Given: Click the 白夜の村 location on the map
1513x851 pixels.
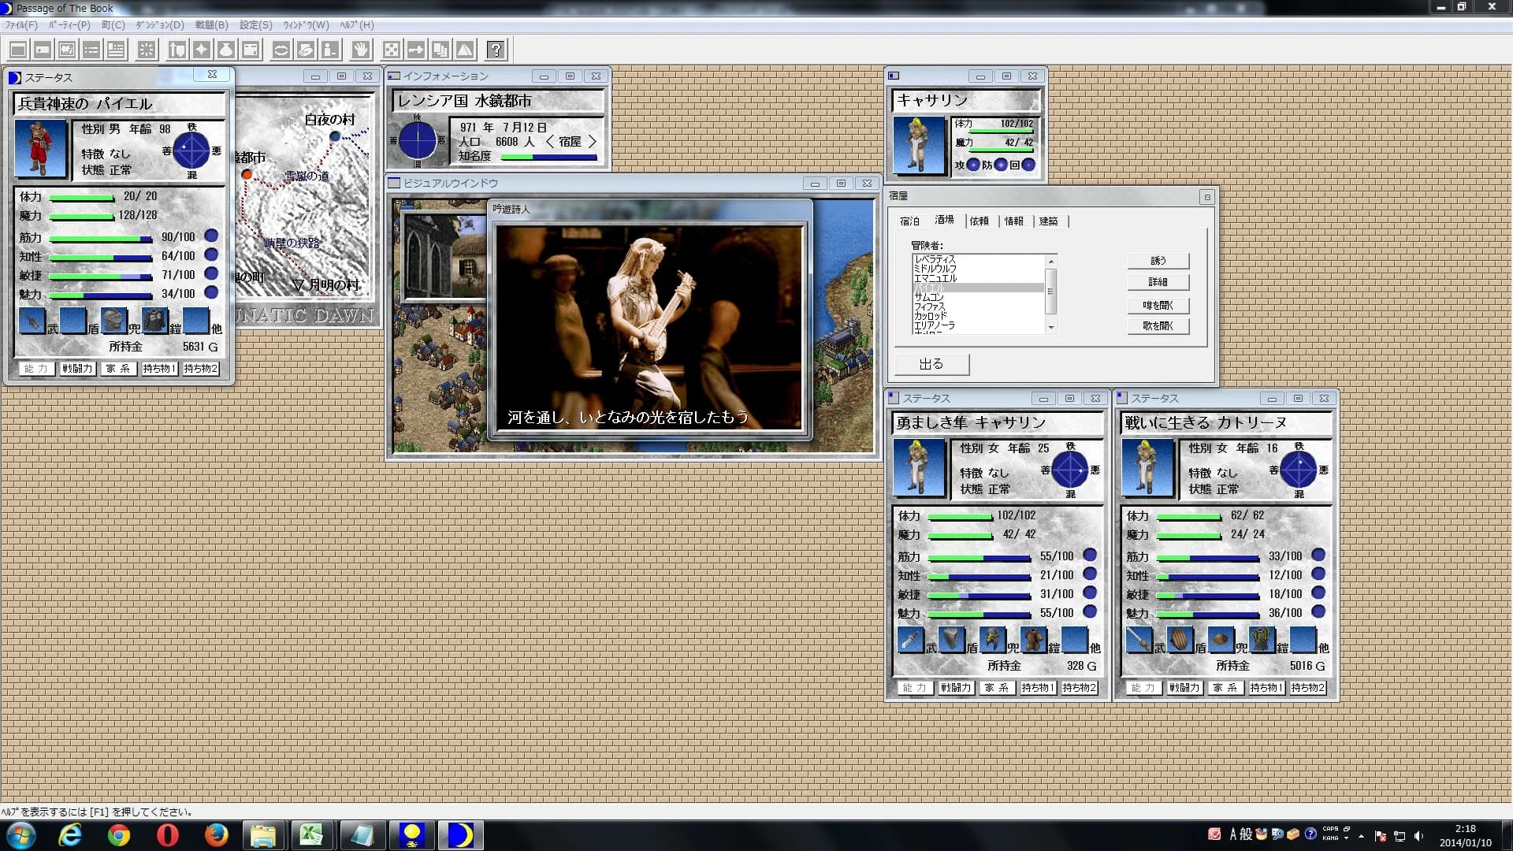Looking at the screenshot, I should pyautogui.click(x=335, y=136).
